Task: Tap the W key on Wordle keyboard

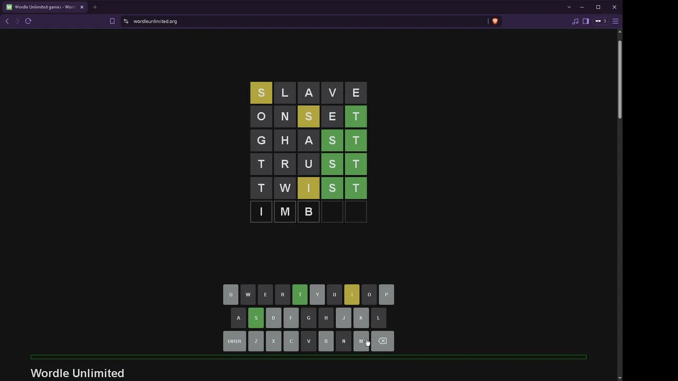Action: [248, 295]
